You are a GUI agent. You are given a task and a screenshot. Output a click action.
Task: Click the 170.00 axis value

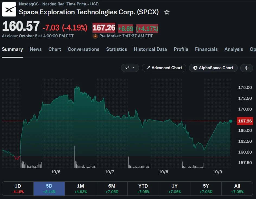tap(245, 109)
